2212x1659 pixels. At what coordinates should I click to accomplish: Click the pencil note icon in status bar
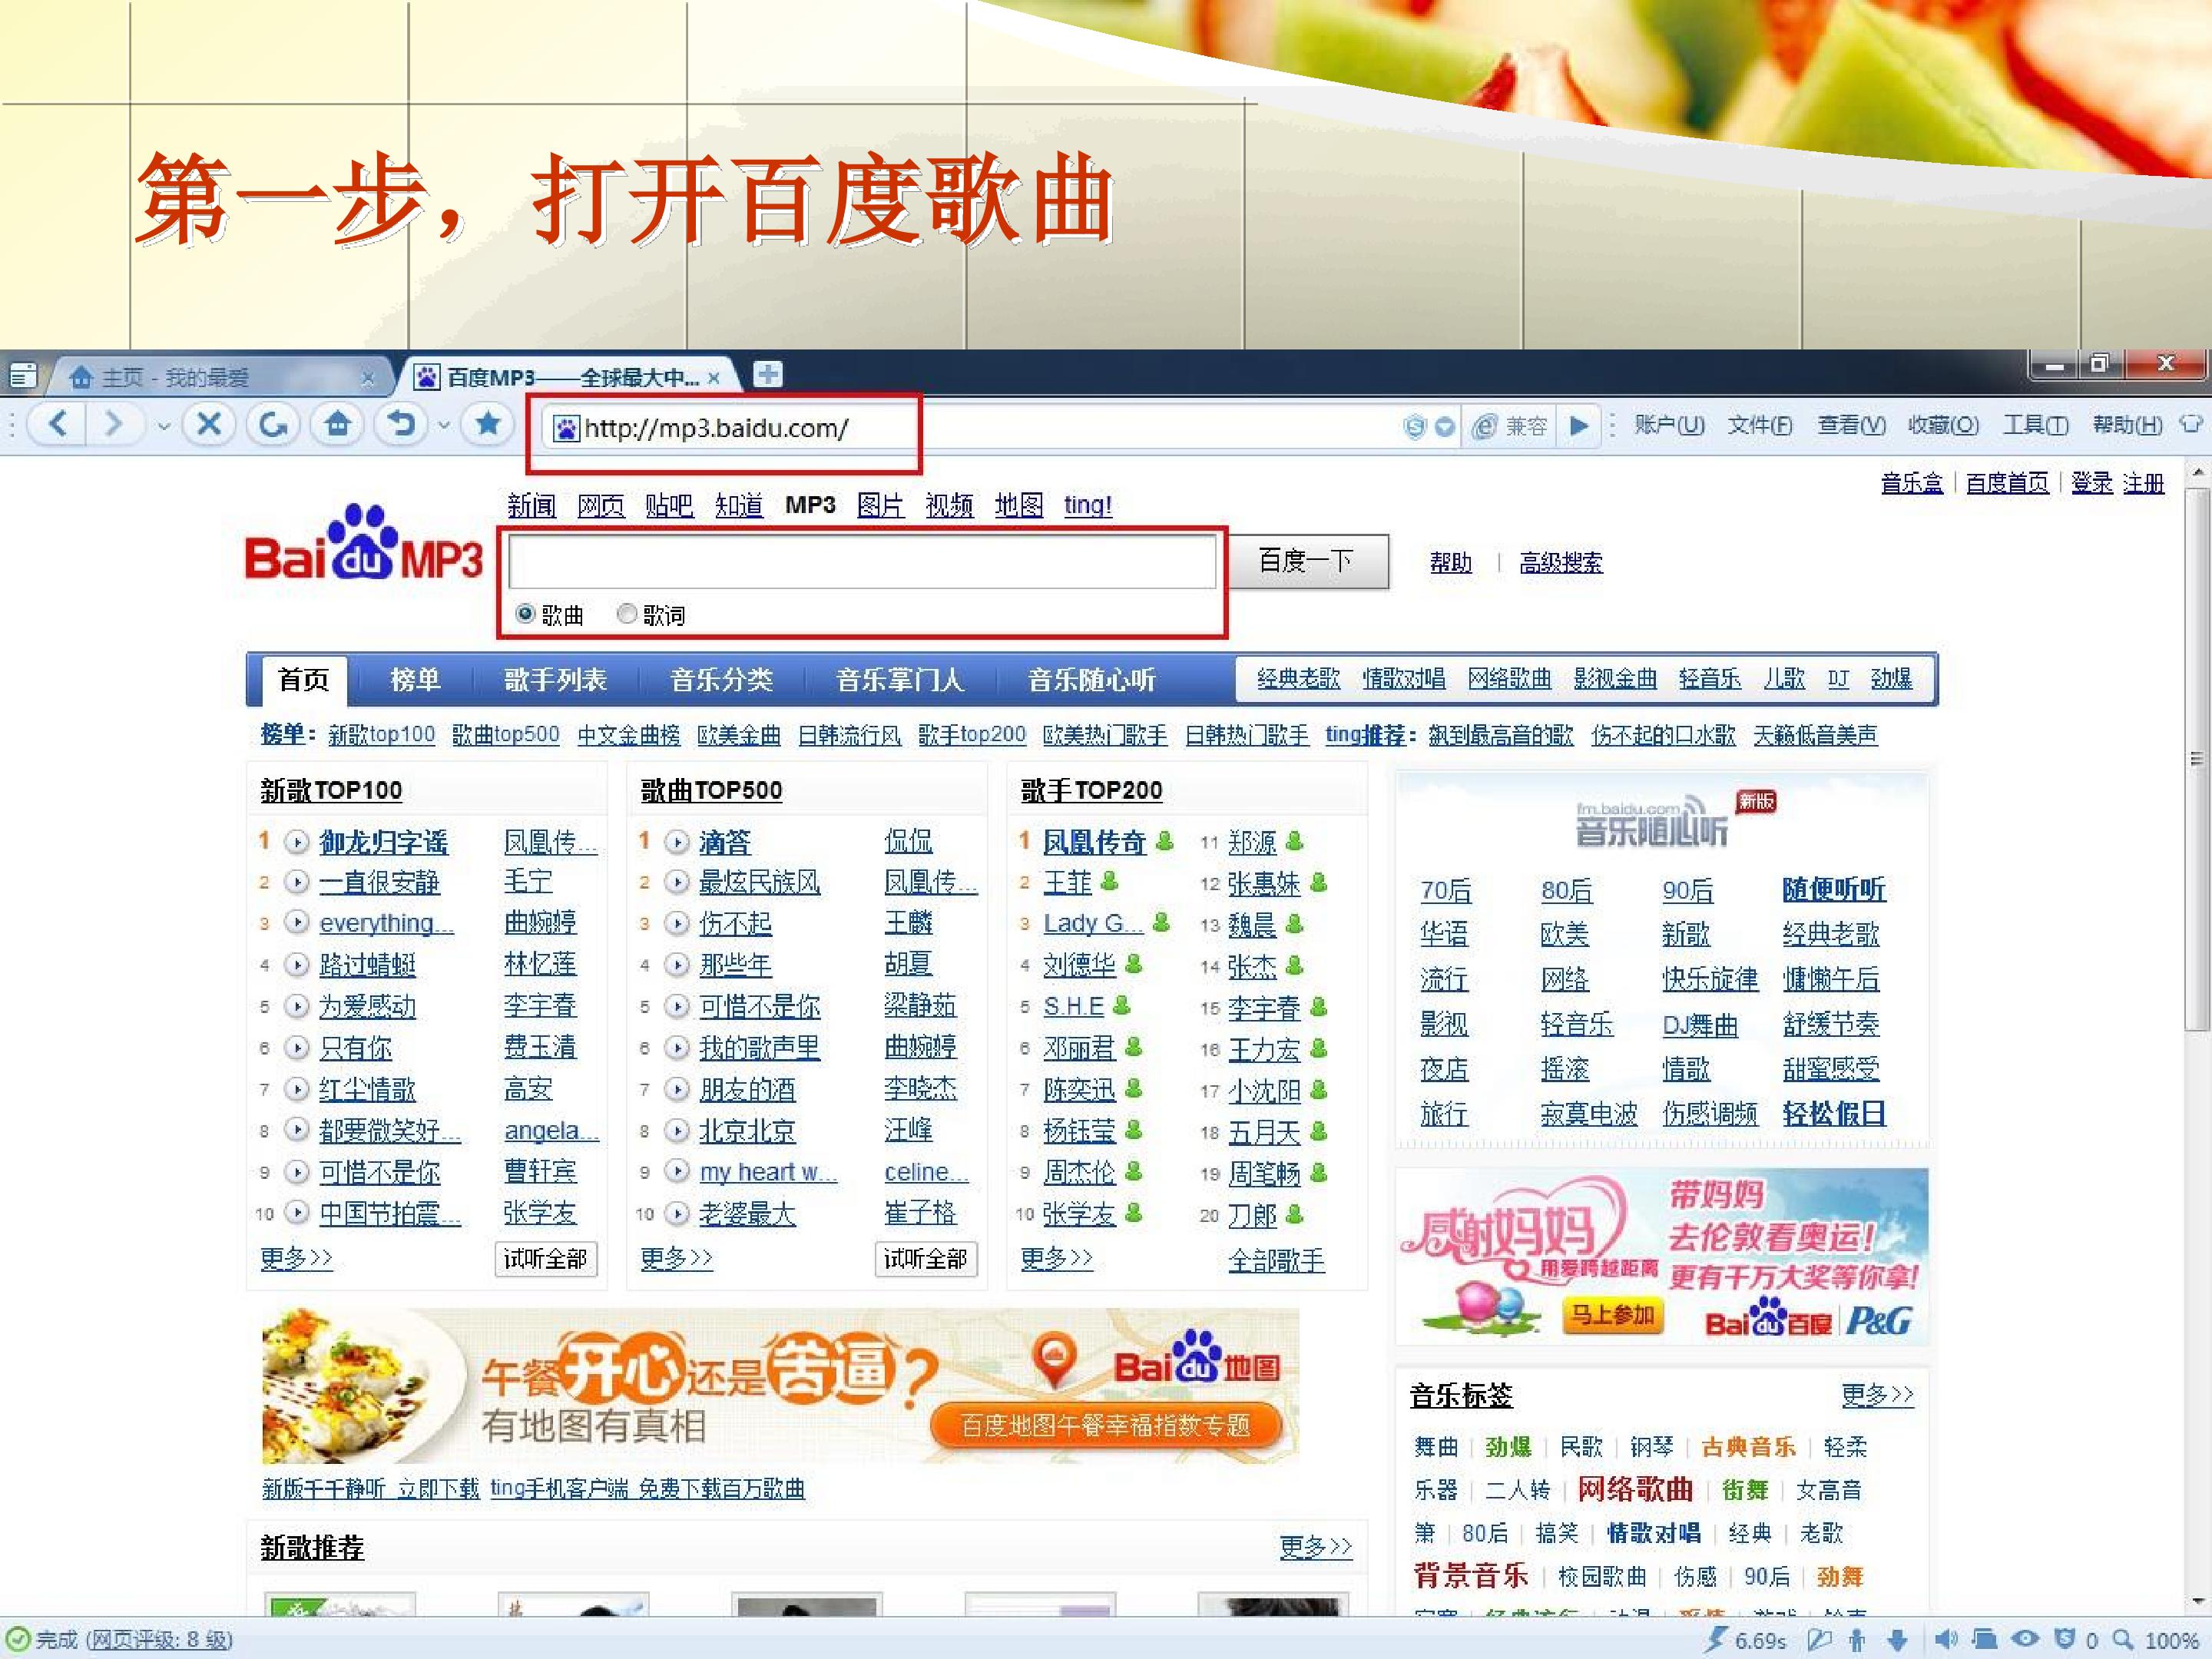pos(1819,1640)
